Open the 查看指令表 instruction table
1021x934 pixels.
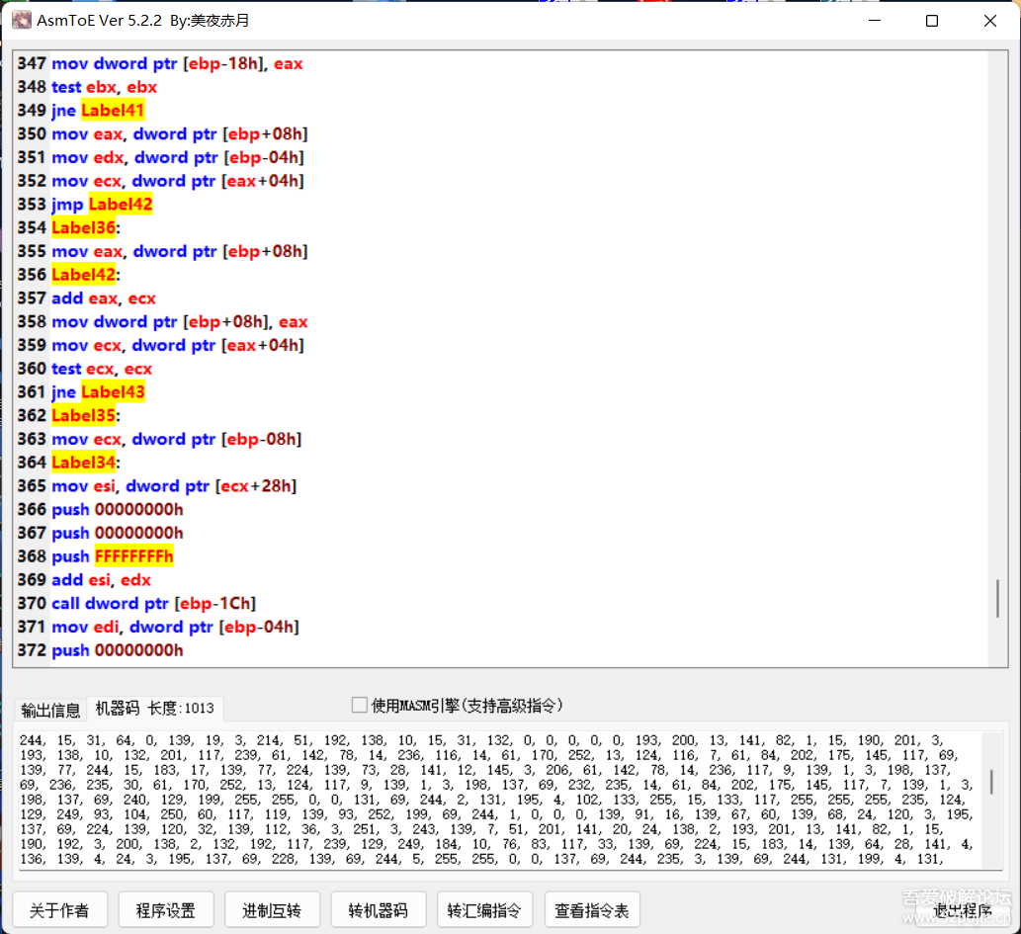point(591,909)
